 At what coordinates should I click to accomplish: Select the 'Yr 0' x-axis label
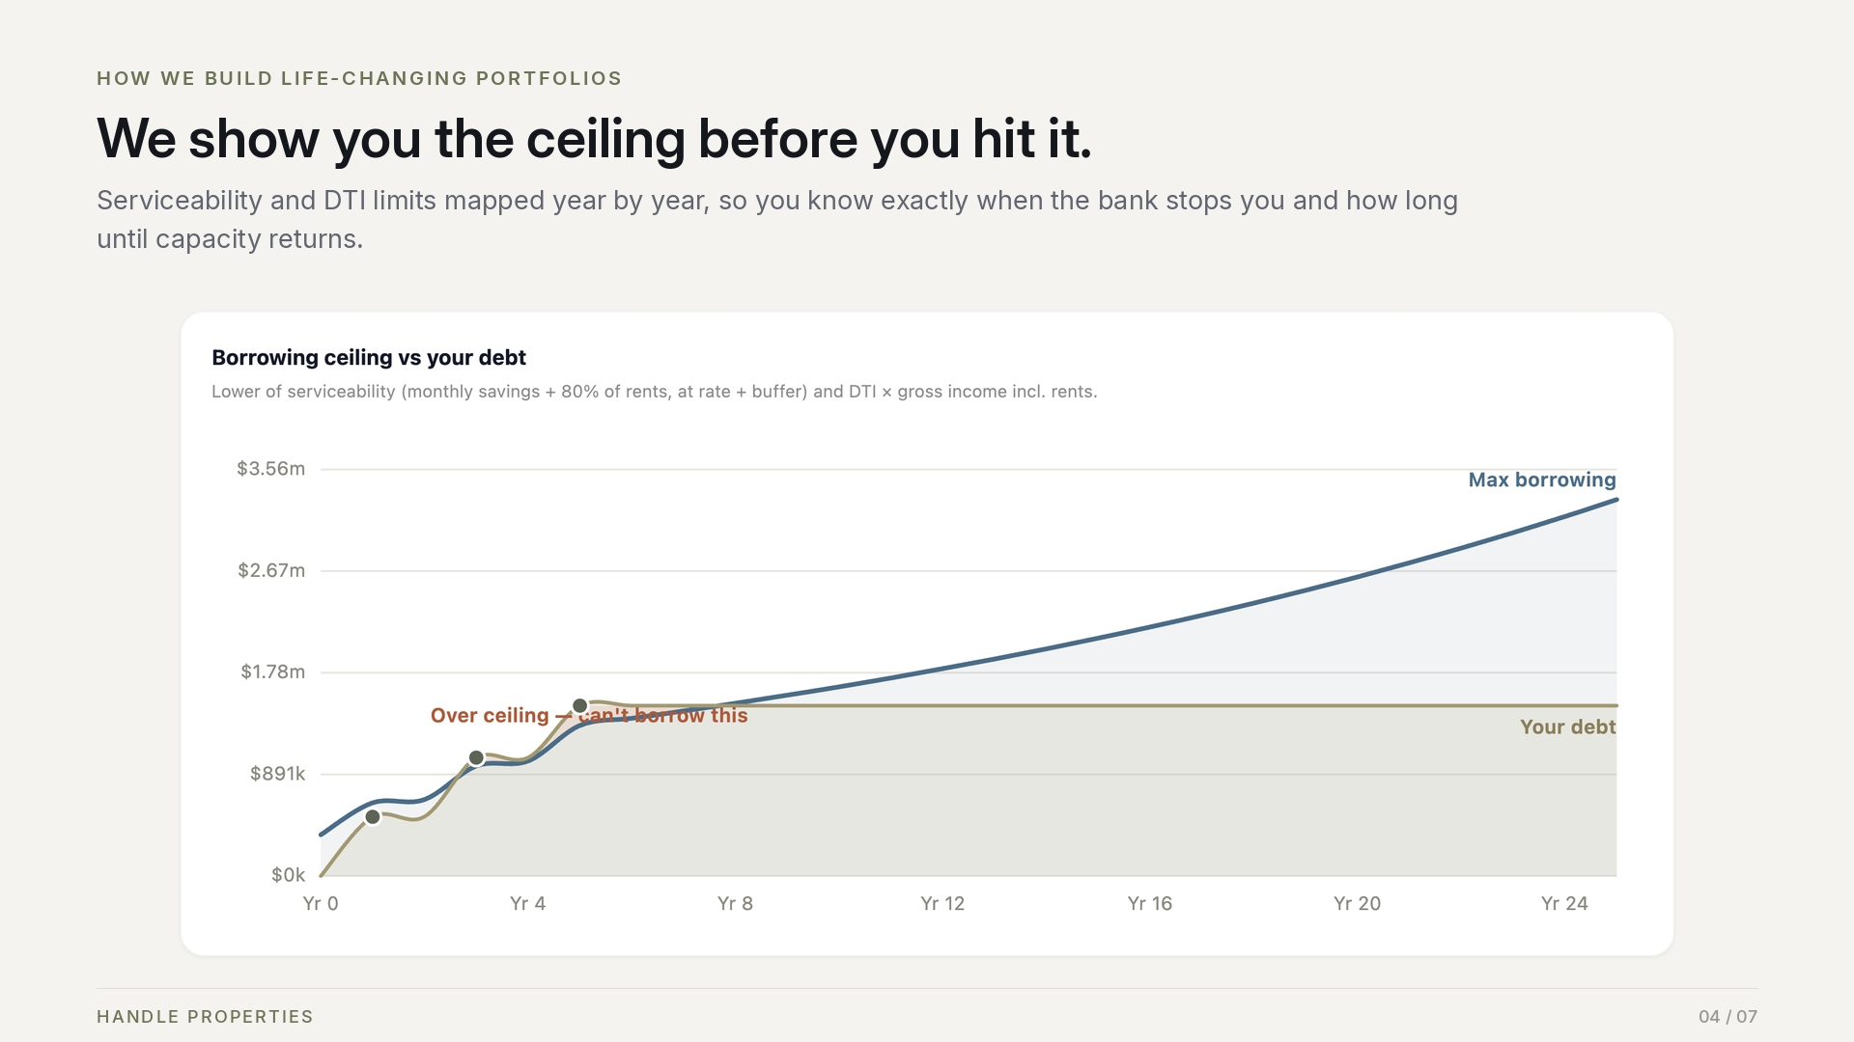click(321, 903)
